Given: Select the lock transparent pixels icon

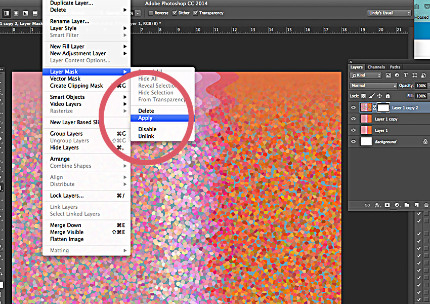Looking at the screenshot, I should point(363,96).
